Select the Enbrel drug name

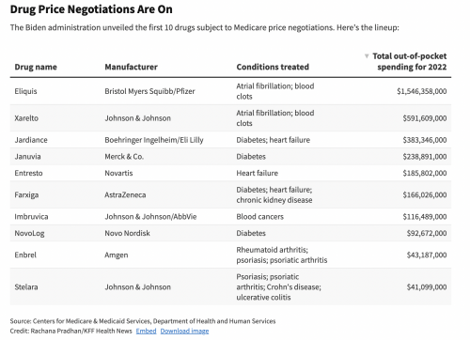pos(25,255)
